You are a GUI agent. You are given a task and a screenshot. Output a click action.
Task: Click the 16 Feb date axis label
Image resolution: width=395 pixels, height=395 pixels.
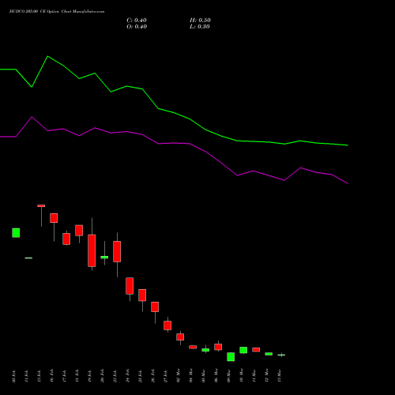pyautogui.click(x=52, y=376)
